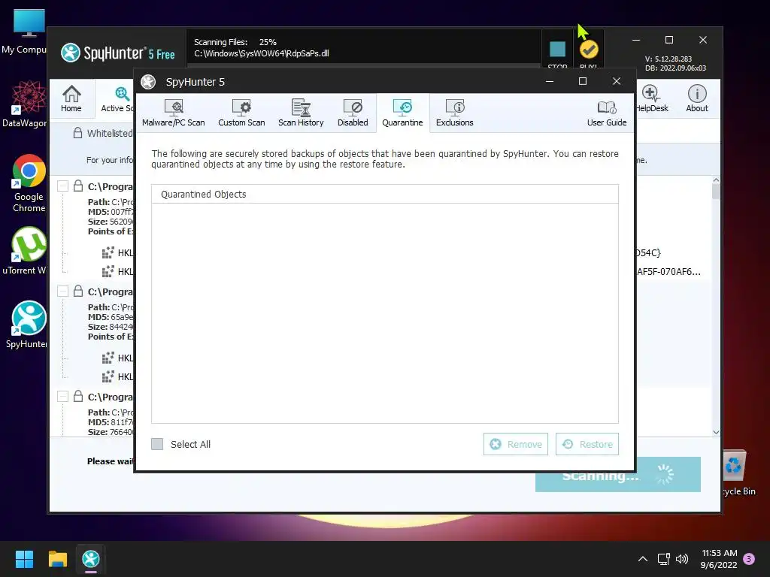This screenshot has width=770, height=577.
Task: Click SpyHunter taskbar icon
Action: pos(91,559)
